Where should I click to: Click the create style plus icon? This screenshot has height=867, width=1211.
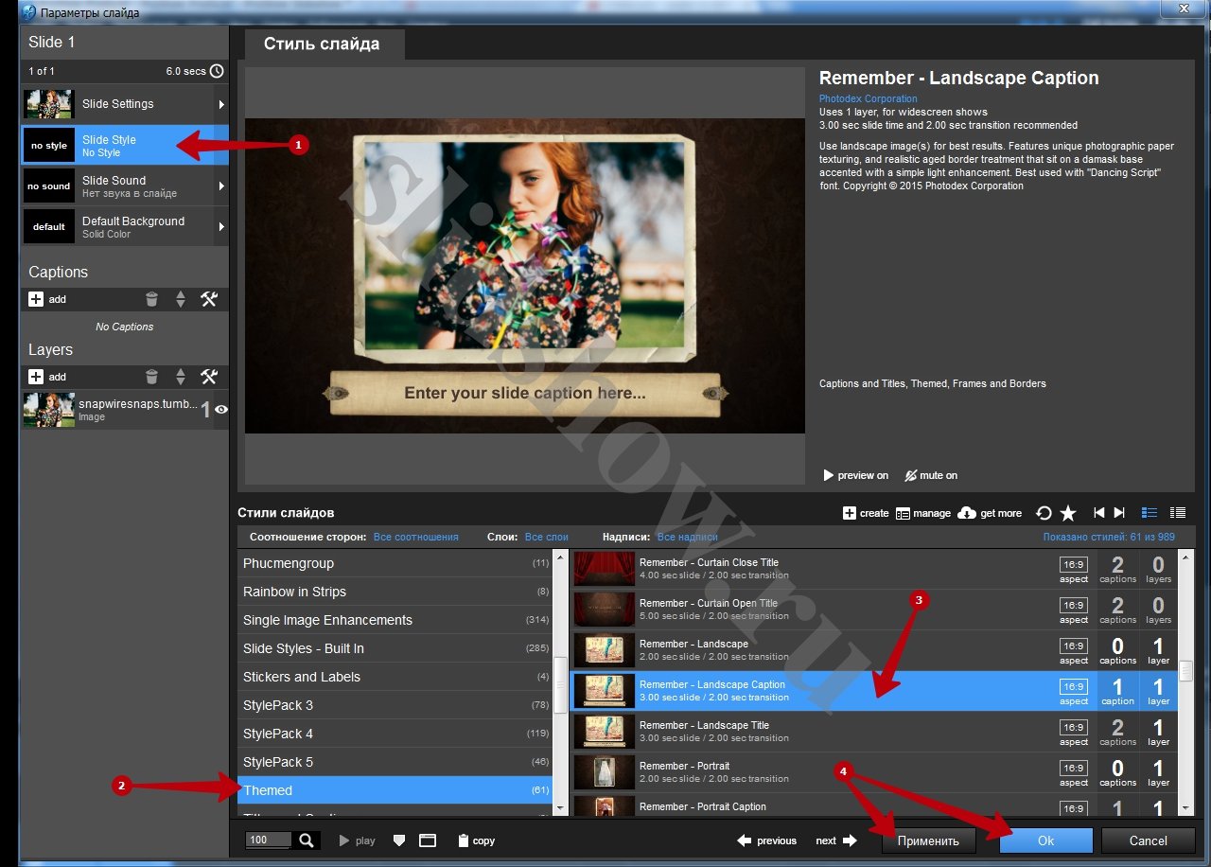click(850, 513)
